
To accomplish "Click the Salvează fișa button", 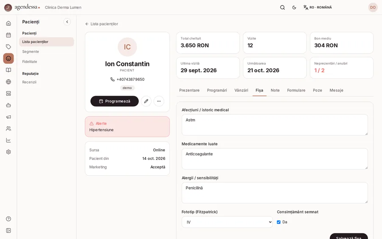I will 348,236.
